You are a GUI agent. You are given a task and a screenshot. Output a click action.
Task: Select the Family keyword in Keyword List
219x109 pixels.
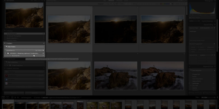(194, 77)
